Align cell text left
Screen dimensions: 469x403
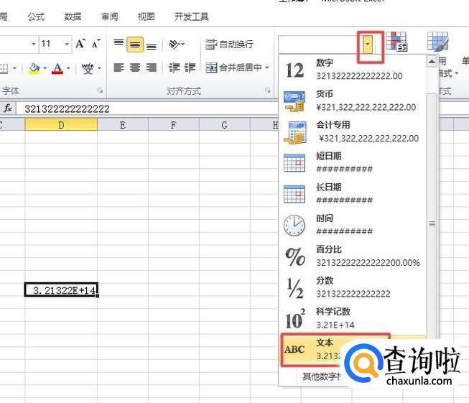(119, 68)
